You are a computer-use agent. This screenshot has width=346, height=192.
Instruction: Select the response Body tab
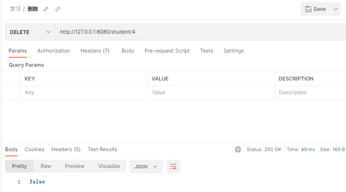[12, 149]
